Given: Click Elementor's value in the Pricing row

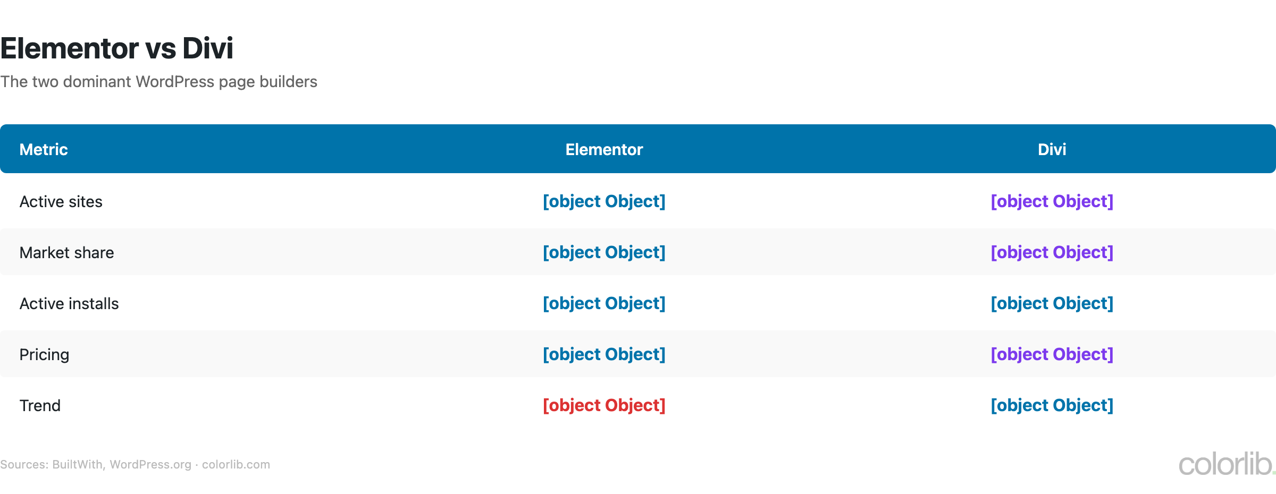Looking at the screenshot, I should click(x=604, y=354).
